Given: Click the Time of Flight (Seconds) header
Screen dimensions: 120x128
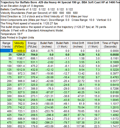Looking at the screenshot, I should point(110,45).
